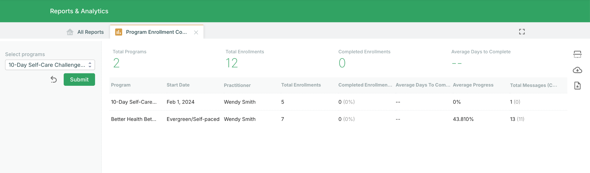Click the All Reports home icon

pyautogui.click(x=70, y=32)
